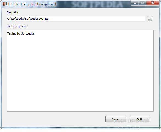Screen dimensions: 161x132
Task: Click the application icon in title bar
Action: 4,4
